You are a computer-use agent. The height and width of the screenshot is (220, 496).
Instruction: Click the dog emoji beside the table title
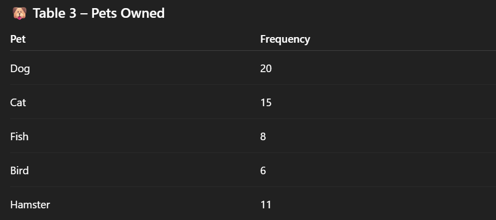click(19, 13)
